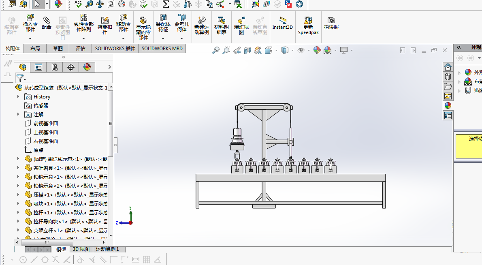Expand the 注解 annotations node

(x=18, y=114)
